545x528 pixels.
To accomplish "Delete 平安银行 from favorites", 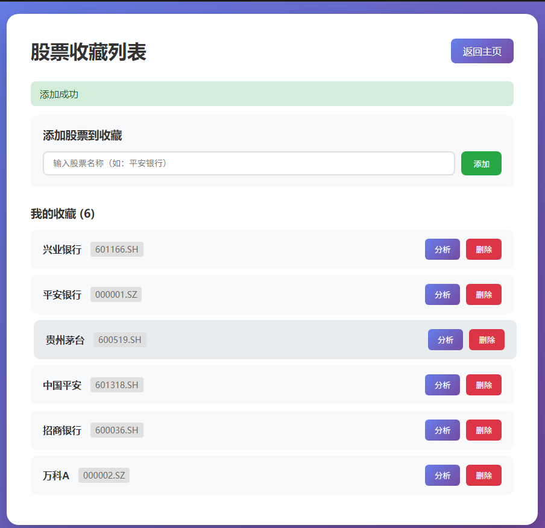I will pyautogui.click(x=484, y=294).
